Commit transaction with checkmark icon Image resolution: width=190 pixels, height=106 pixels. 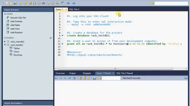click(x=49, y=3)
